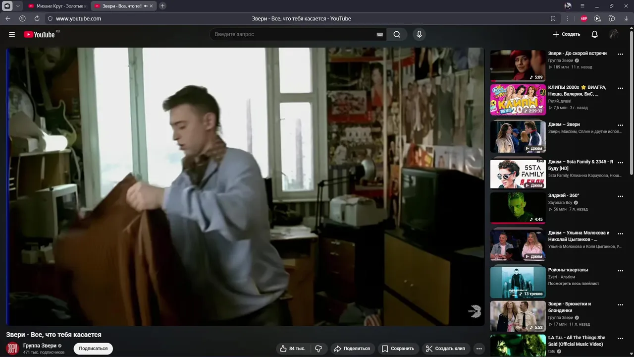Open video title Звери - До скорой встречи
The height and width of the screenshot is (357, 634).
click(x=577, y=54)
